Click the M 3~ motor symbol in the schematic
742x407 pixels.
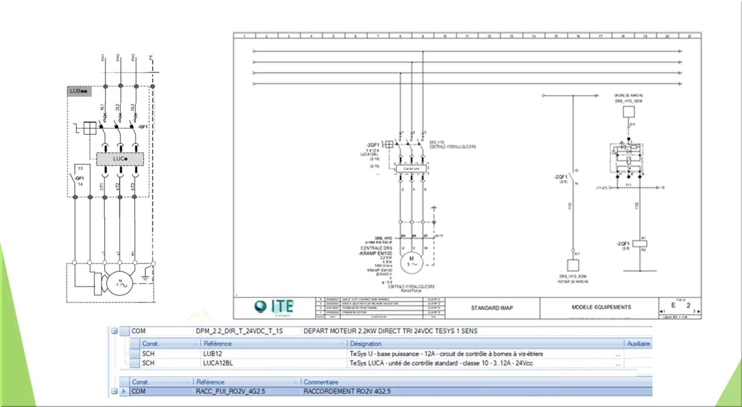pyautogui.click(x=412, y=262)
